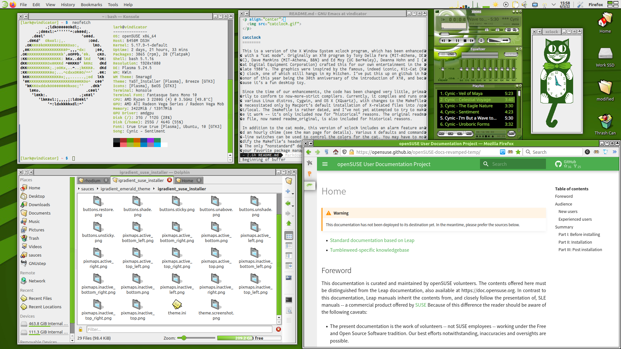Open playlist SUB menu

tap(451, 133)
